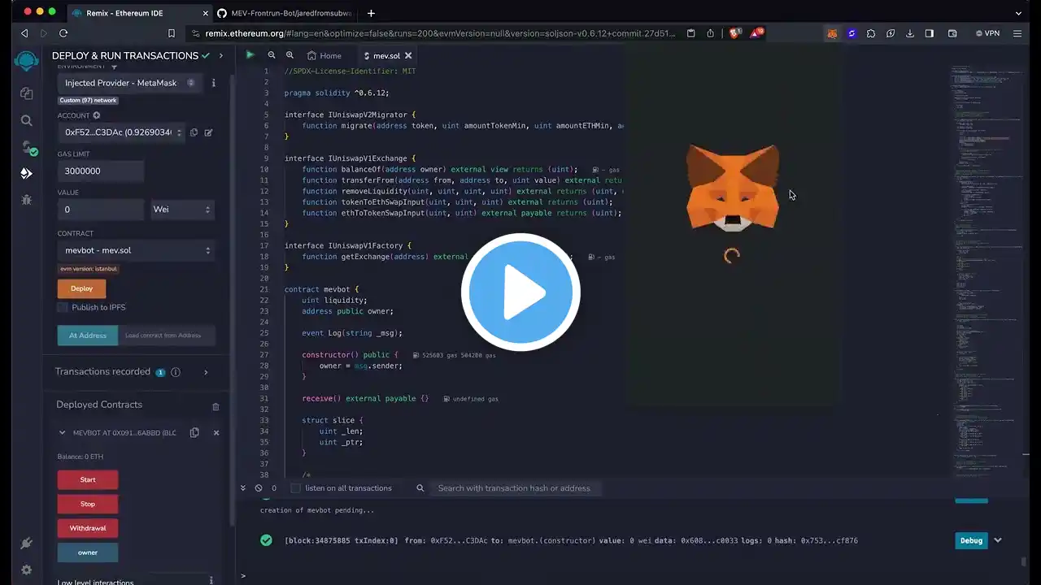This screenshot has height=585, width=1041.
Task: Open the Search in files panel
Action: (x=27, y=120)
